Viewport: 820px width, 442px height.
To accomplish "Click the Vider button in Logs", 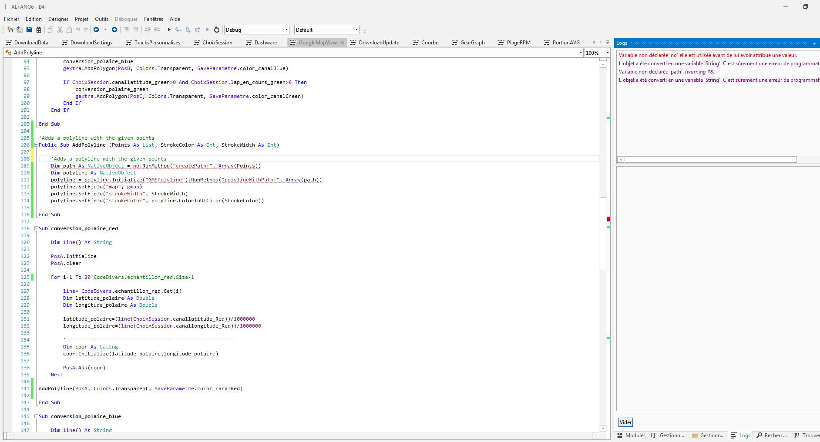I will 625,422.
